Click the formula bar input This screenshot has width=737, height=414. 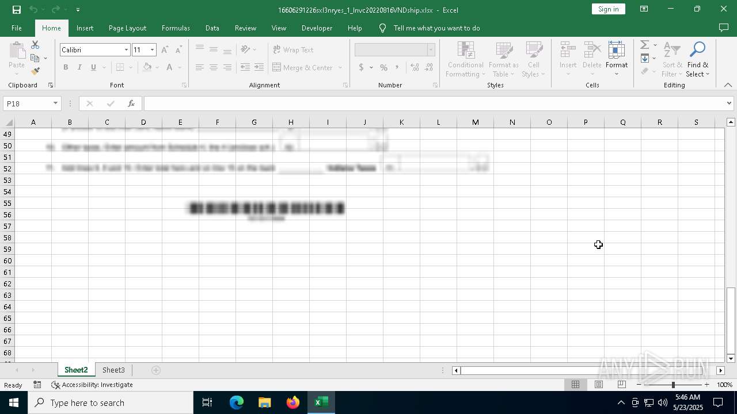[434, 103]
